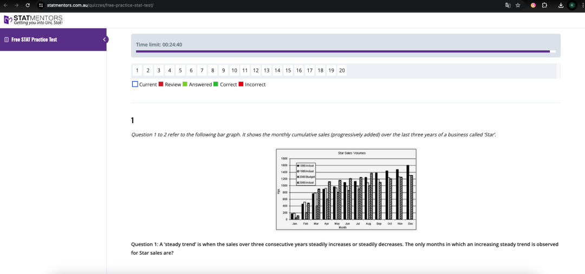585x274 pixels.
Task: Collapse the sidebar with the chevron arrow
Action: [105, 39]
